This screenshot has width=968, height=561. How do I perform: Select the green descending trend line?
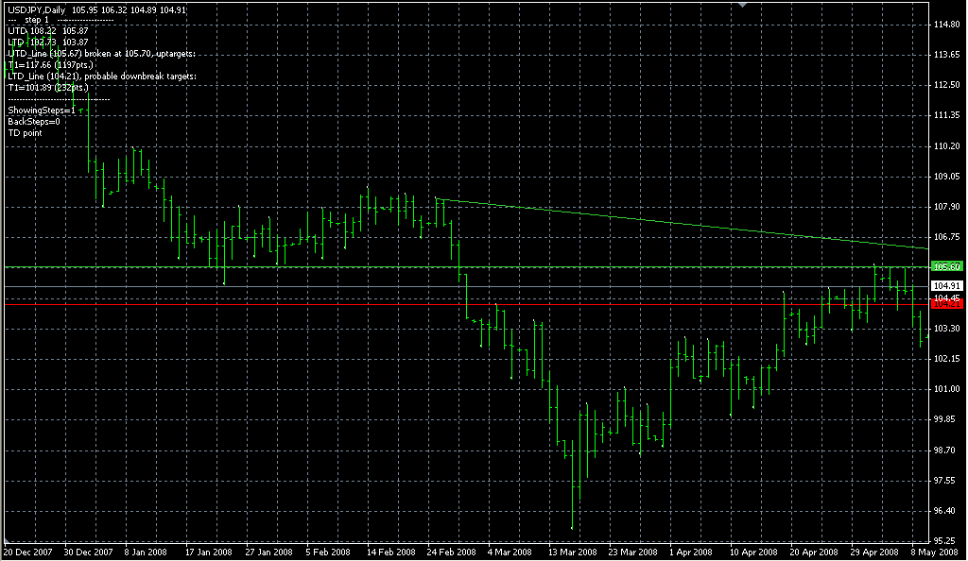(x=662, y=222)
